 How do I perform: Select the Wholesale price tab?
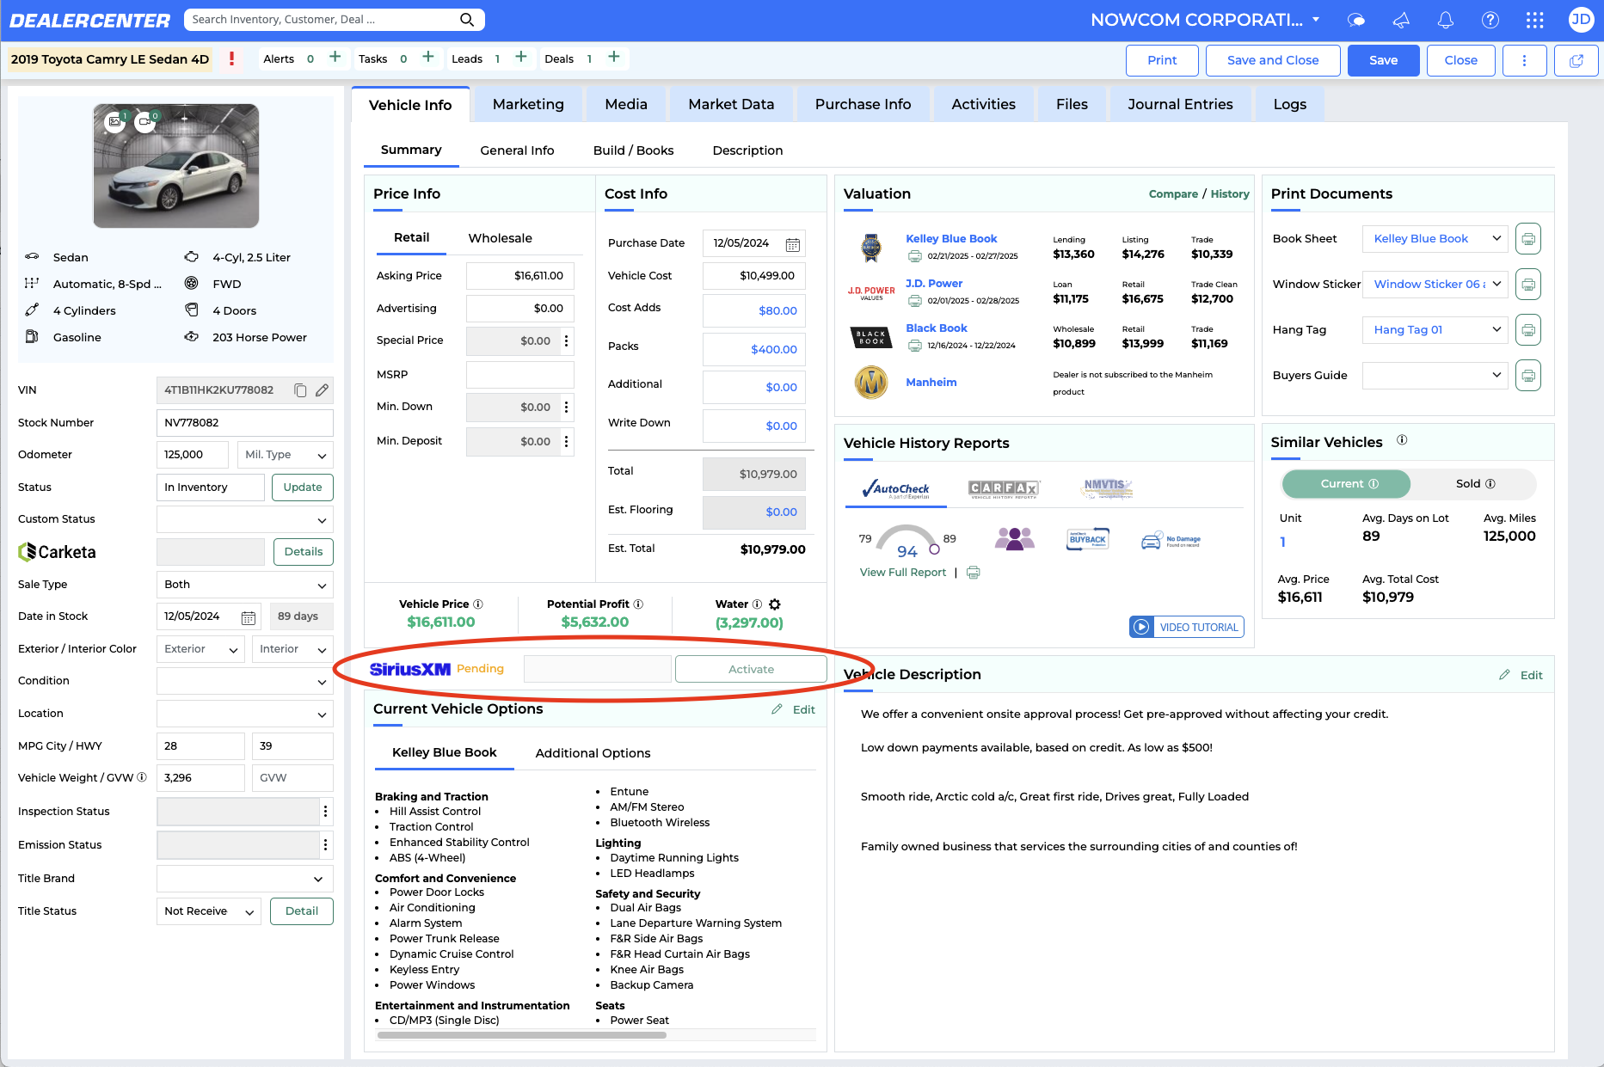501,238
